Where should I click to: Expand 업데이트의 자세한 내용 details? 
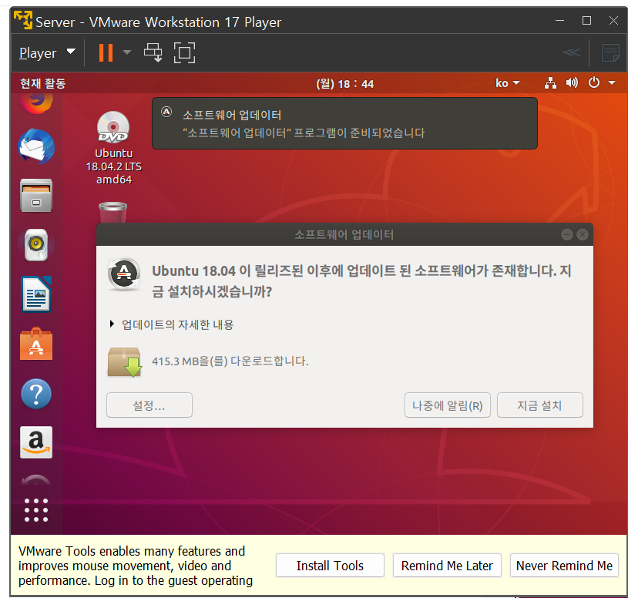(x=171, y=324)
